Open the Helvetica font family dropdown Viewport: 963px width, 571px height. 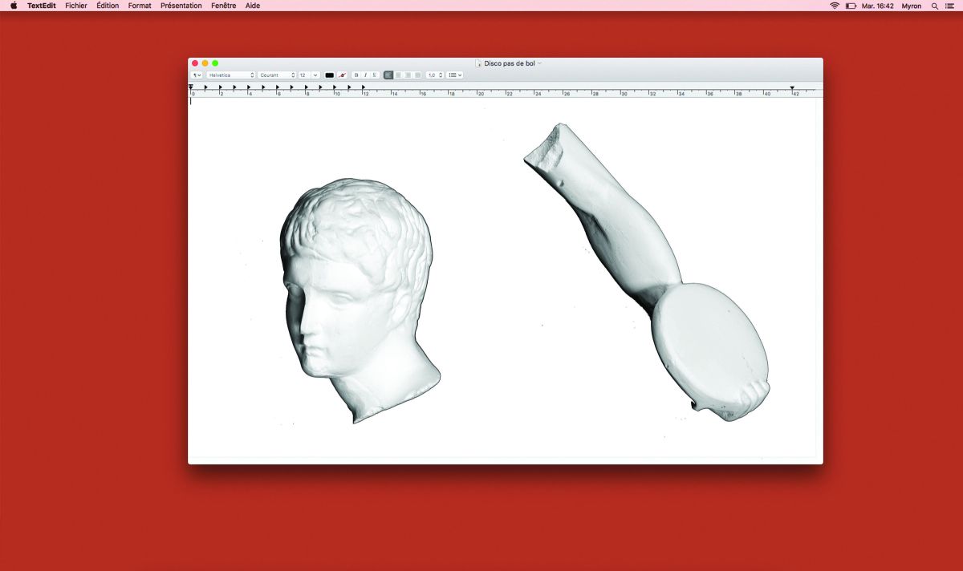[230, 75]
